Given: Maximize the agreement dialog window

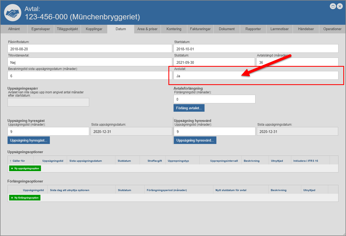Looking at the screenshot, I should [x=333, y=6].
